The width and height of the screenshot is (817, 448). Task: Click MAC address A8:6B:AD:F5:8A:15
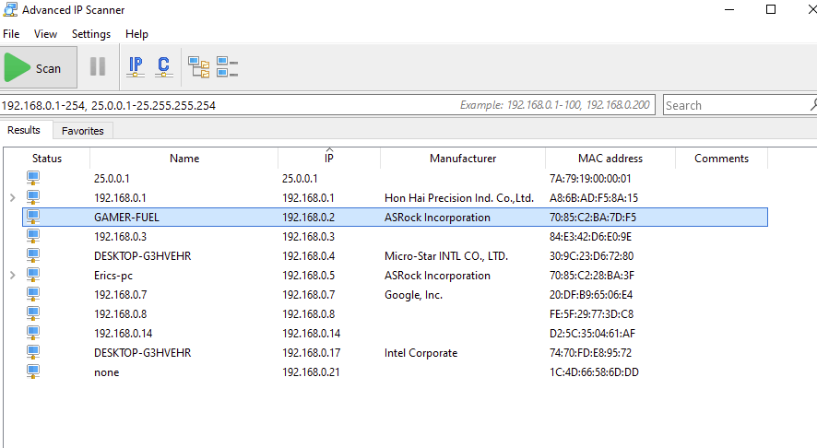pos(594,198)
